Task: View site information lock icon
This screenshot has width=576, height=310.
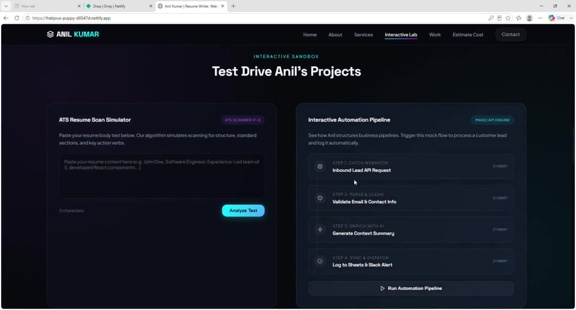Action: point(28,18)
